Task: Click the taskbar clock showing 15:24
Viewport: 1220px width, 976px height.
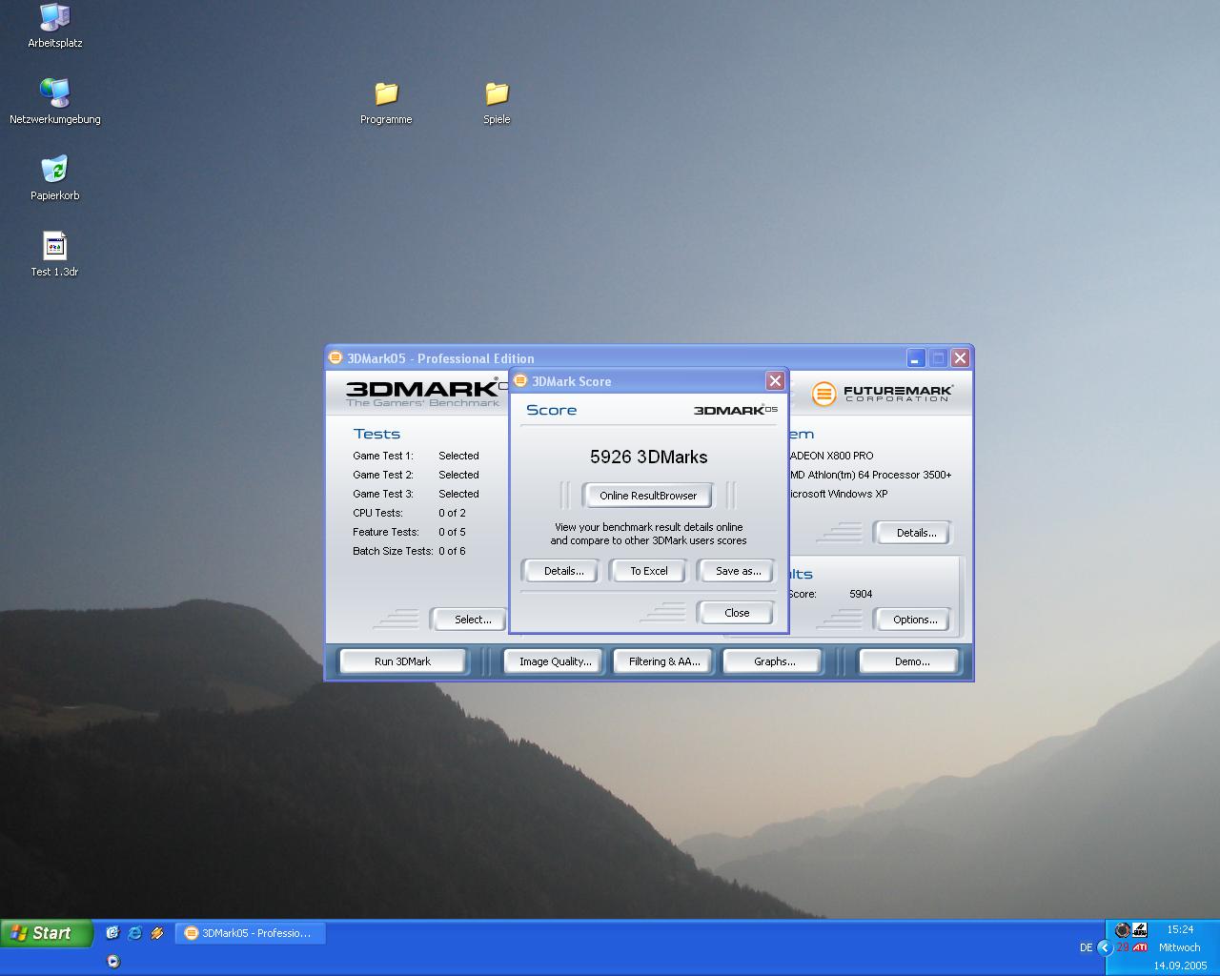Action: [x=1180, y=929]
